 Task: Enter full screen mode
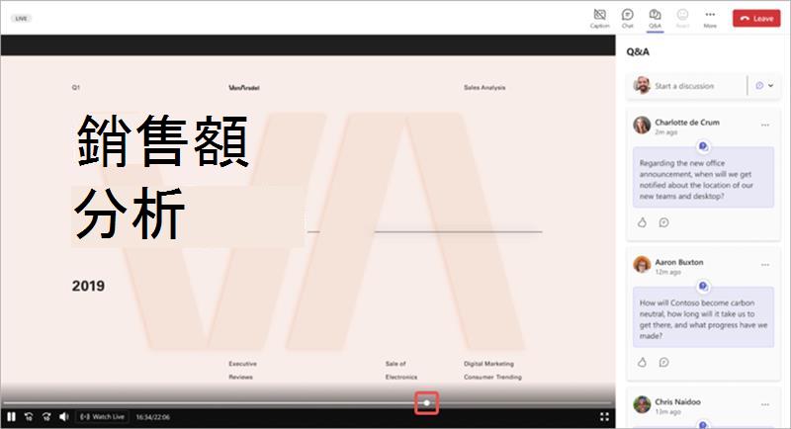[x=604, y=416]
